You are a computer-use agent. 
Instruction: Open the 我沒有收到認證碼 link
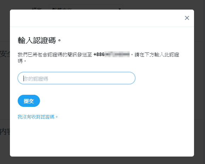[x=38, y=117]
